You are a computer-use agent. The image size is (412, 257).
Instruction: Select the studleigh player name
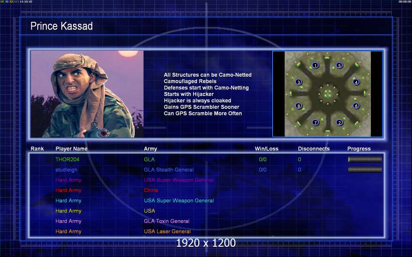67,170
